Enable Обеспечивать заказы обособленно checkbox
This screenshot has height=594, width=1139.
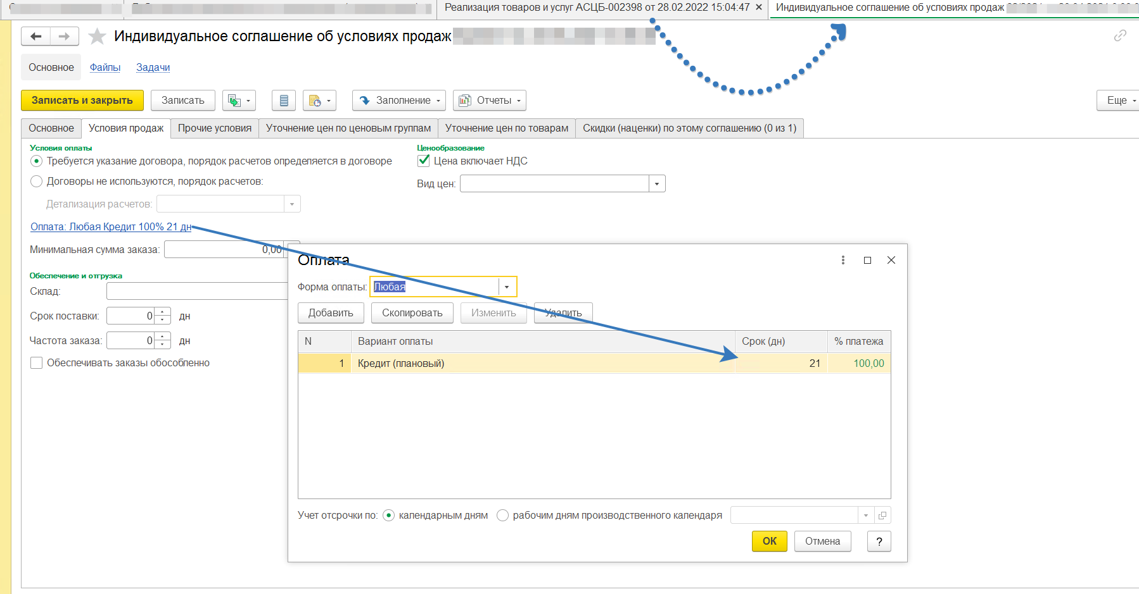(x=37, y=363)
